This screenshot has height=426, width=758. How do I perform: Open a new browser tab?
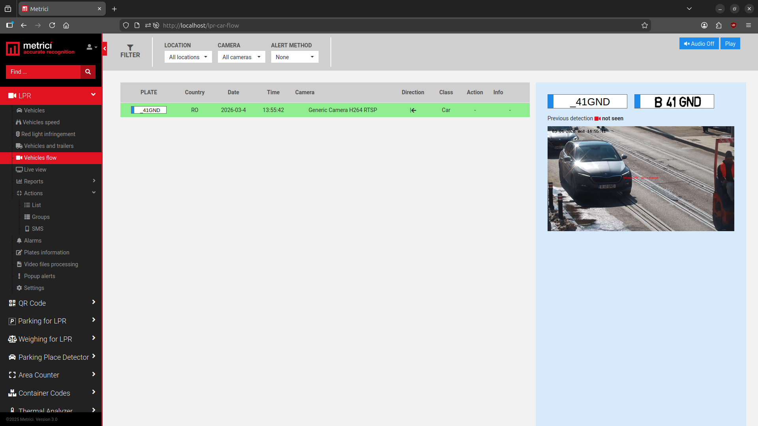coord(114,9)
